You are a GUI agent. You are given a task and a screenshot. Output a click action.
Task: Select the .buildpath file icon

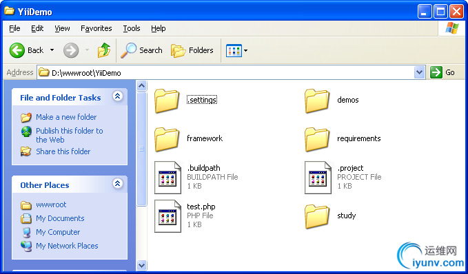click(167, 178)
